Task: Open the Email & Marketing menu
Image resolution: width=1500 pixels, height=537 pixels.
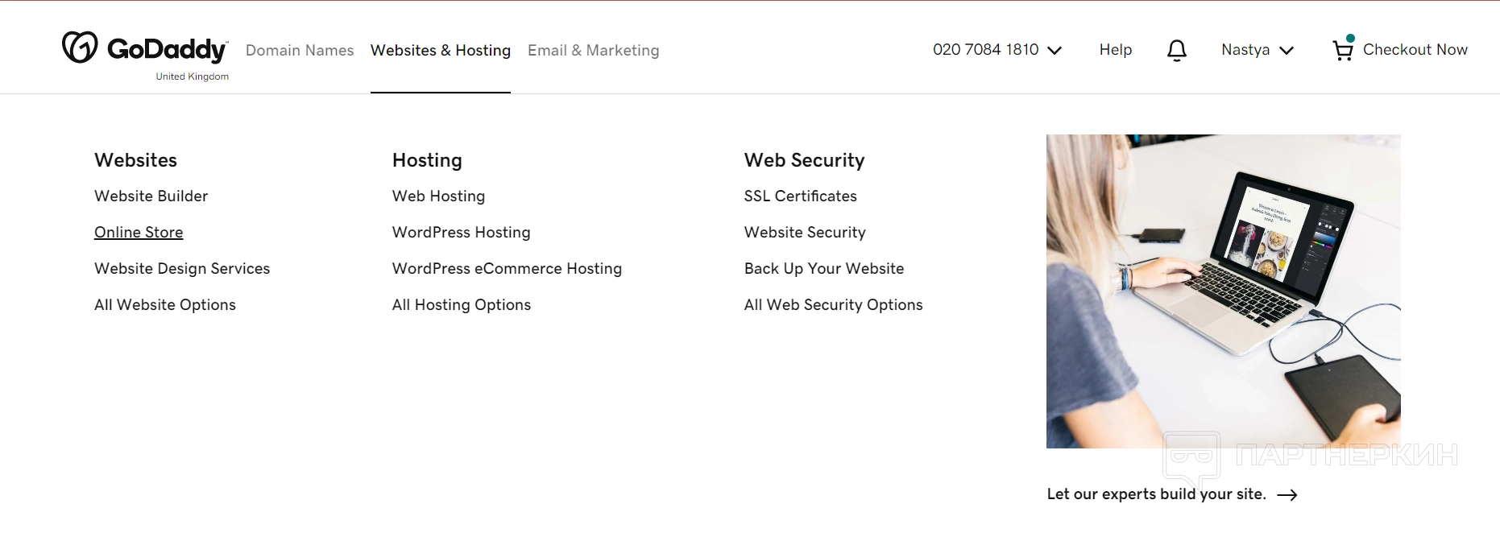Action: 593,51
